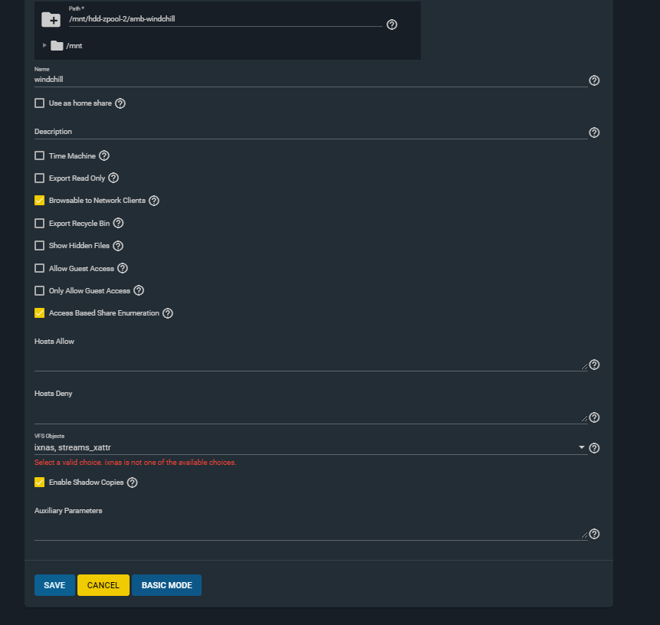View help for Access Based Share Enumeration
Viewport: 660px width, 625px height.
click(x=168, y=313)
